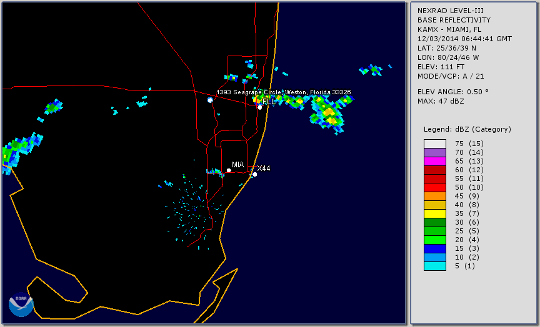Click the 75 (15) legend value label
Viewport: 540px width, 327px height.
tap(469, 144)
